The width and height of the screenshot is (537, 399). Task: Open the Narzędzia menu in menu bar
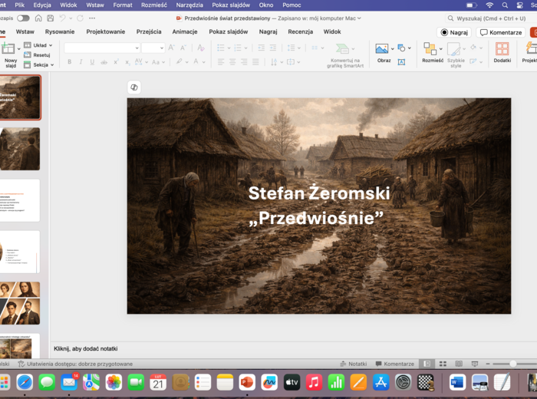(189, 5)
